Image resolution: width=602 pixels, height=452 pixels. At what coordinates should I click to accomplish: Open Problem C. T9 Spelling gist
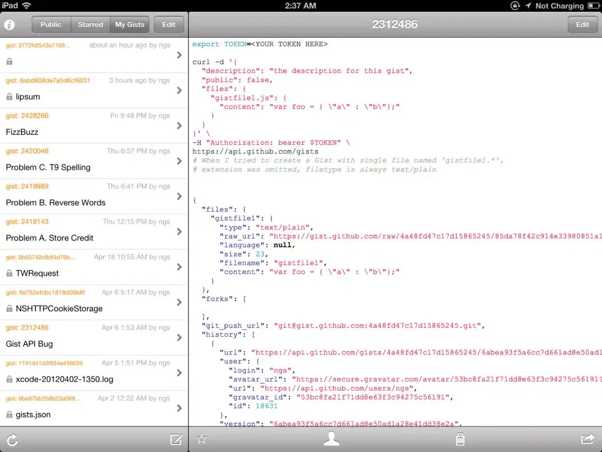pos(94,161)
